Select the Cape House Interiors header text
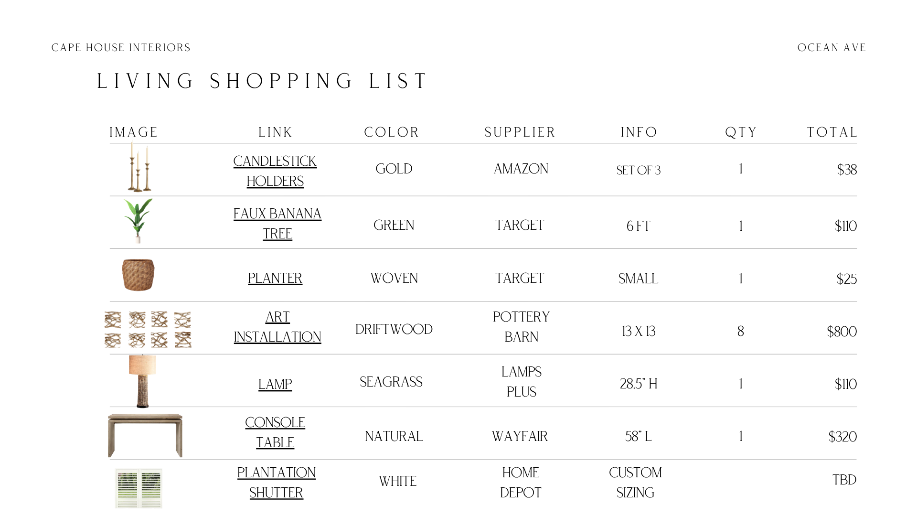Viewport: 917px width, 516px height. (121, 48)
